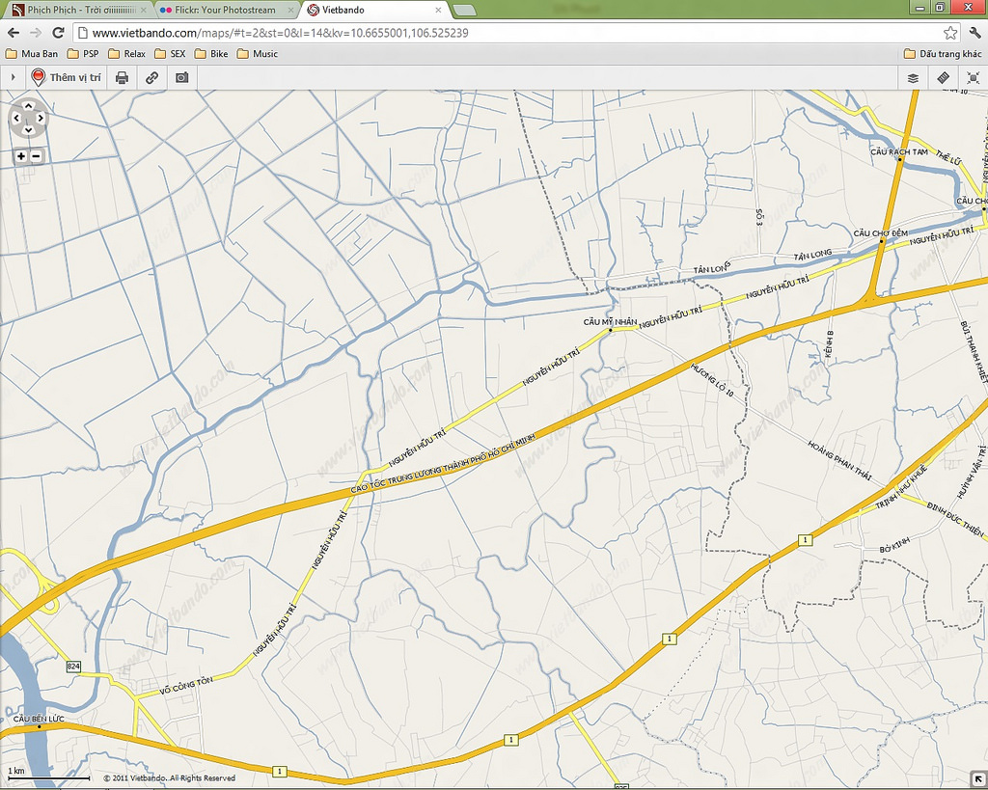Click the camera snapshot icon
988x790 pixels.
point(182,77)
